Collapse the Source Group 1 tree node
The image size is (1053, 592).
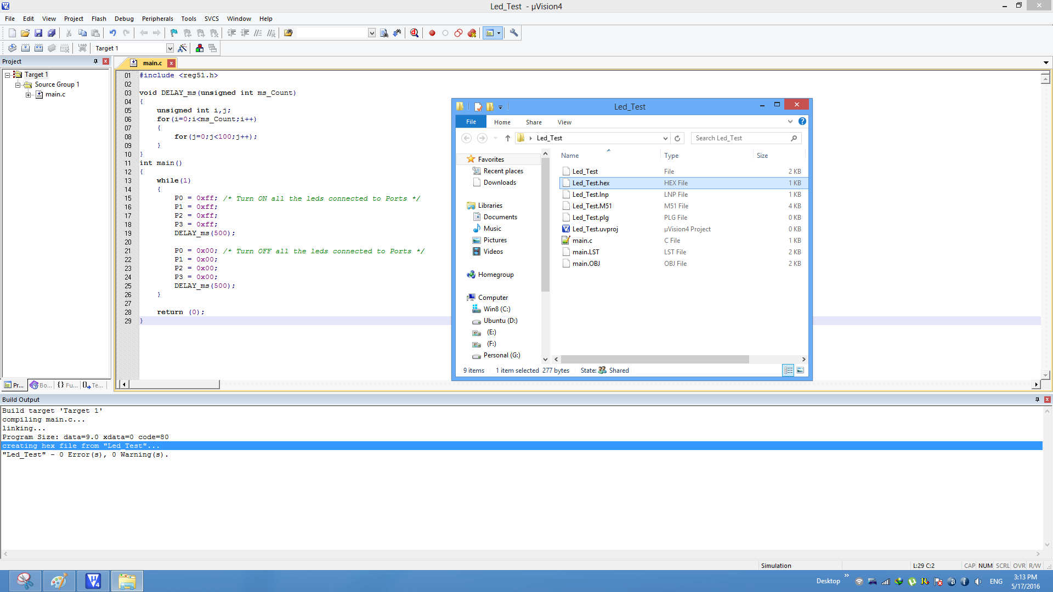(18, 85)
